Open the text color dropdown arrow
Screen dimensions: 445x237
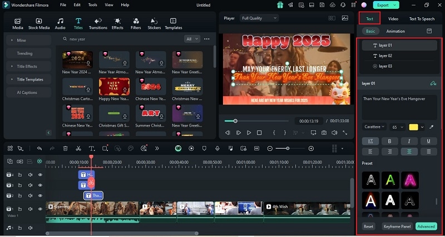[x=422, y=127]
